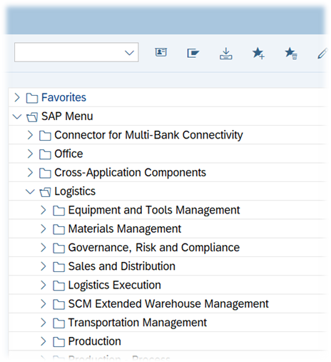The height and width of the screenshot is (362, 331).
Task: Select Governance, Risk and Compliance label
Action: (x=154, y=248)
